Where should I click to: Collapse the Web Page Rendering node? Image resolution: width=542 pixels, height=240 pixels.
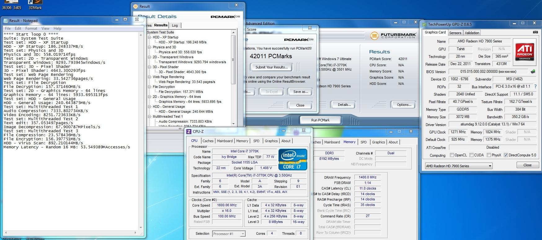pos(149,77)
